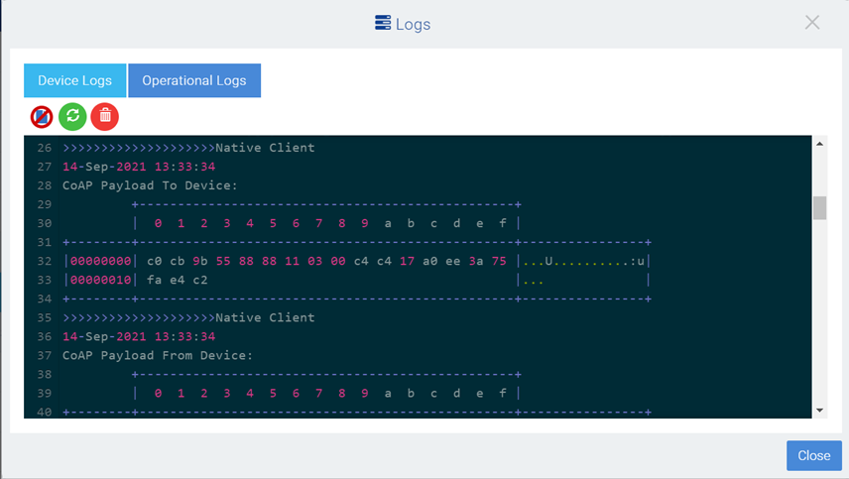849x479 pixels.
Task: Close the dialog with the X icon
Action: pos(812,23)
